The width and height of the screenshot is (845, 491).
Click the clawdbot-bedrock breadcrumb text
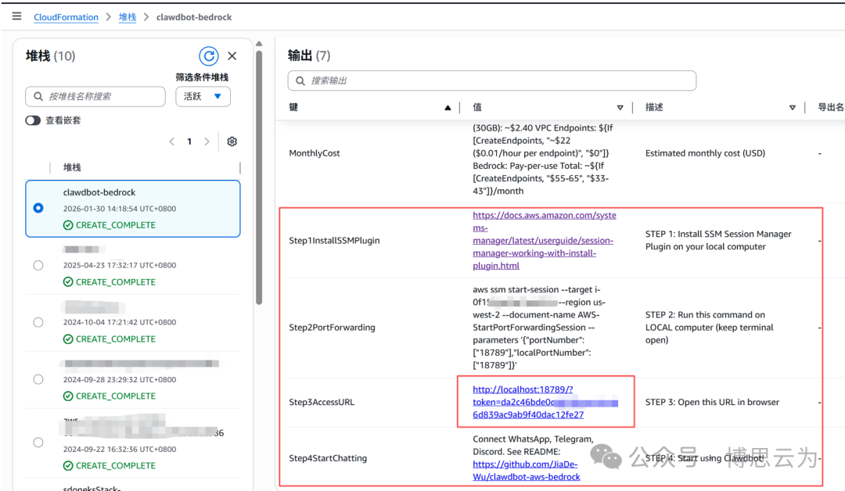[194, 17]
